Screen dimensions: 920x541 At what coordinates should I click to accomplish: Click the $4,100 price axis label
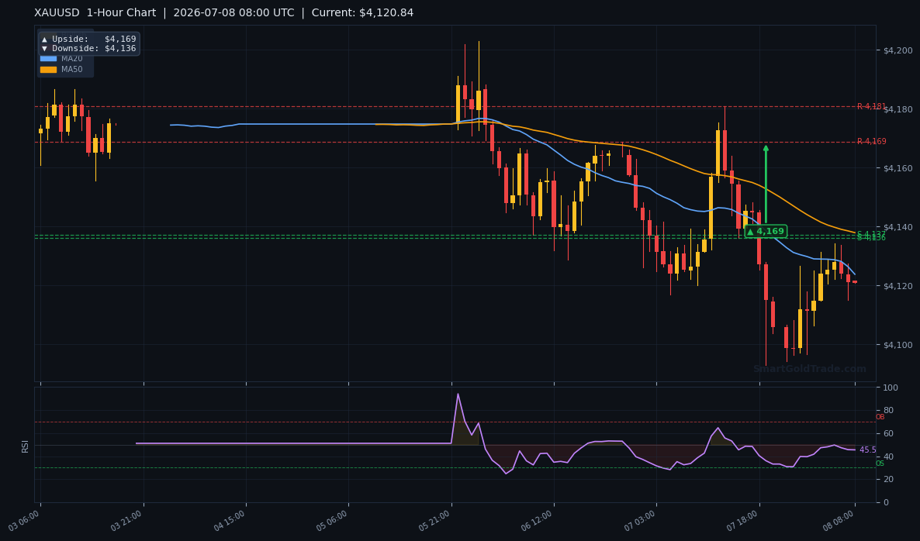898,345
